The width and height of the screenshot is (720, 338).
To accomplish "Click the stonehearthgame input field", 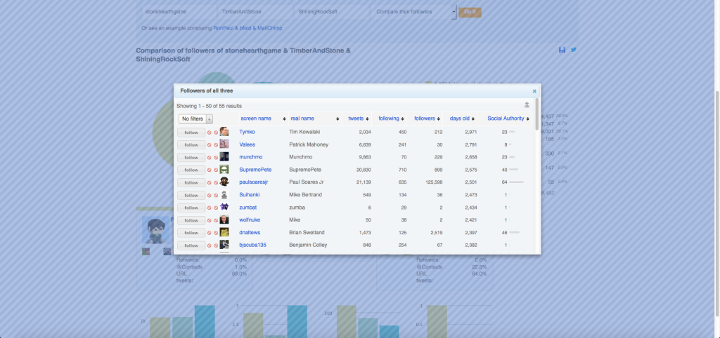I will (178, 12).
